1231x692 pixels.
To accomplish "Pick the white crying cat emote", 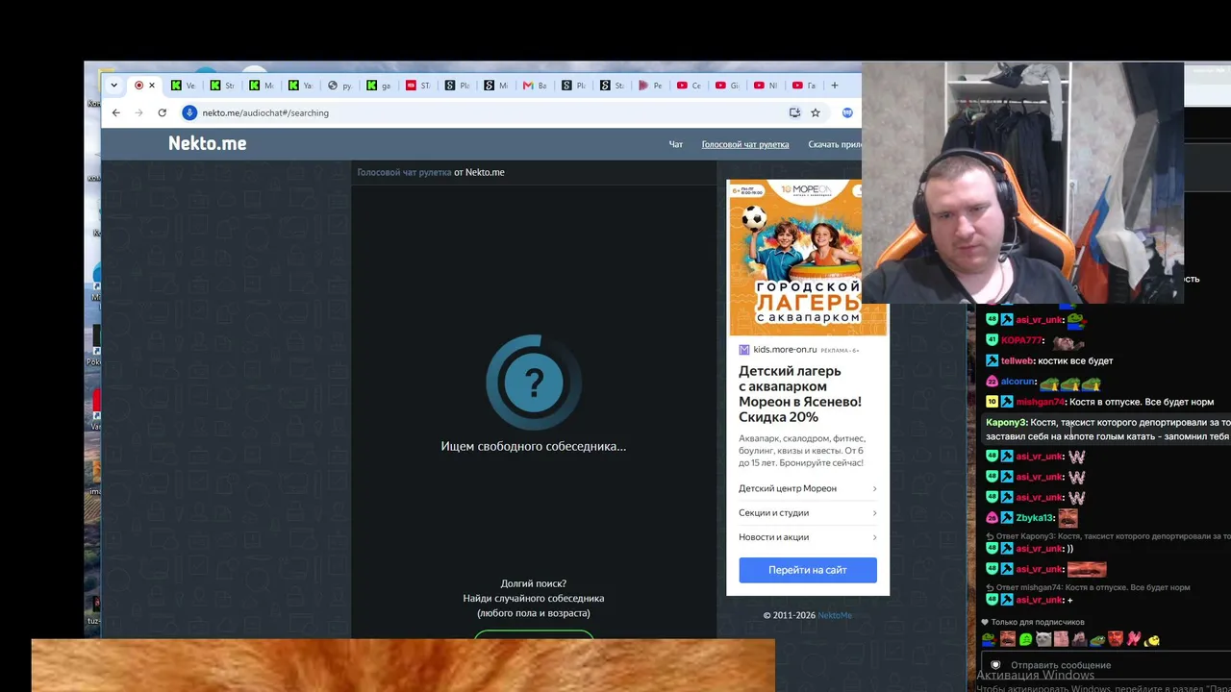I will pyautogui.click(x=1043, y=639).
